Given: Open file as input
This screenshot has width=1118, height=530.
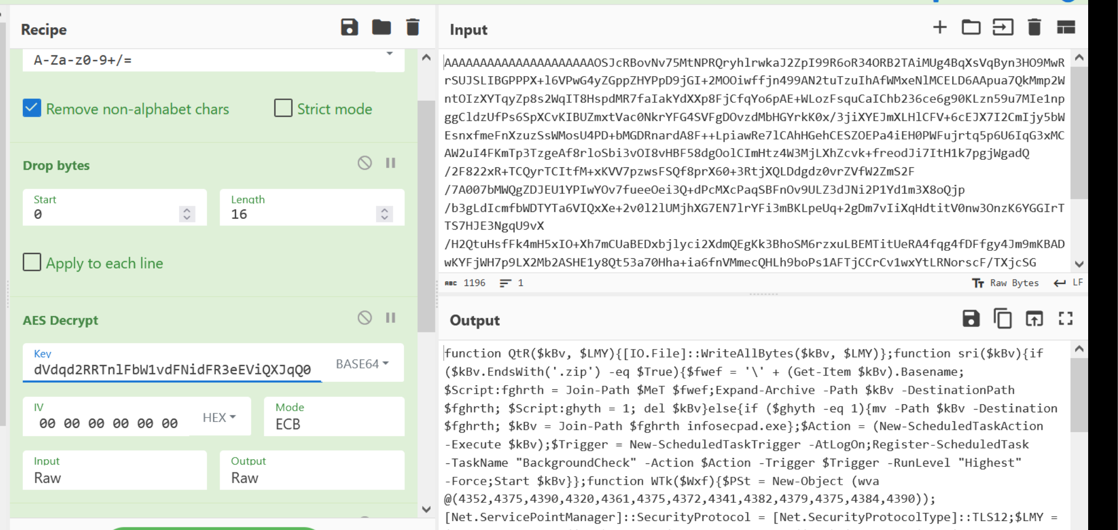Looking at the screenshot, I should (1003, 27).
